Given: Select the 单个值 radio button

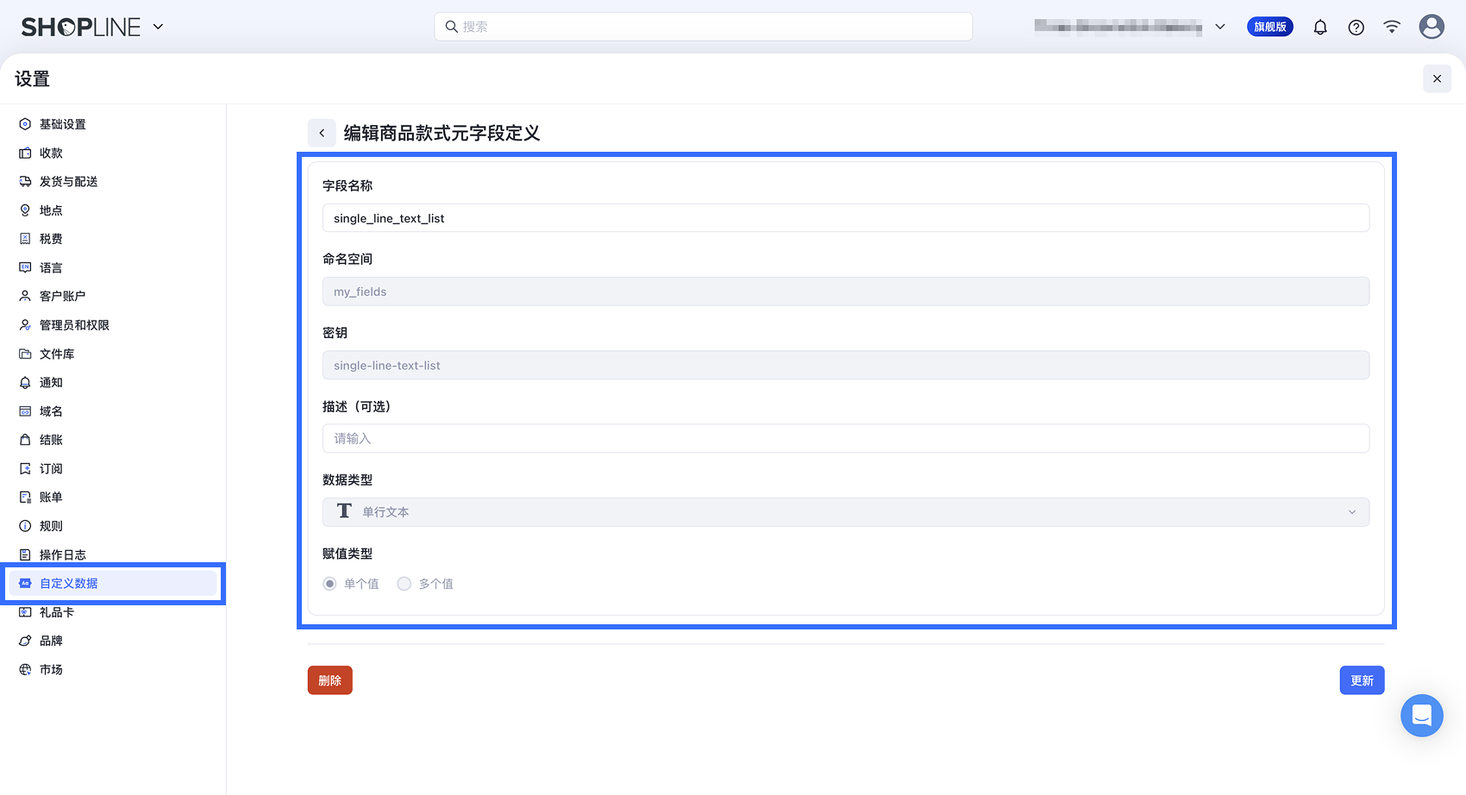Looking at the screenshot, I should click(329, 584).
